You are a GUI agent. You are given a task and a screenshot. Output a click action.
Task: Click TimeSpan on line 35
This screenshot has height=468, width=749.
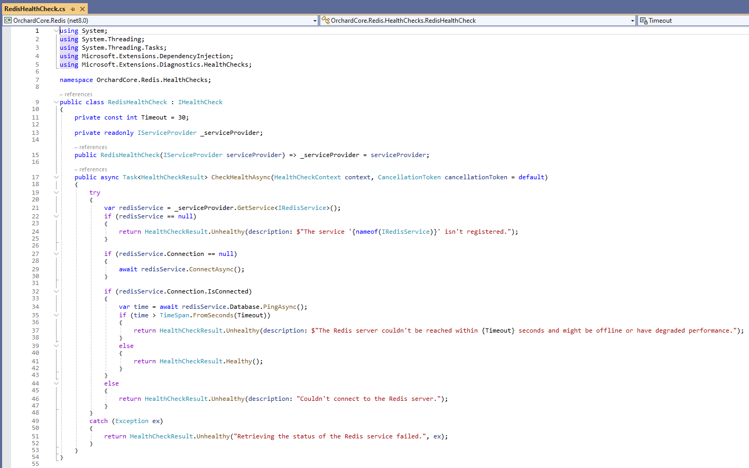click(174, 315)
